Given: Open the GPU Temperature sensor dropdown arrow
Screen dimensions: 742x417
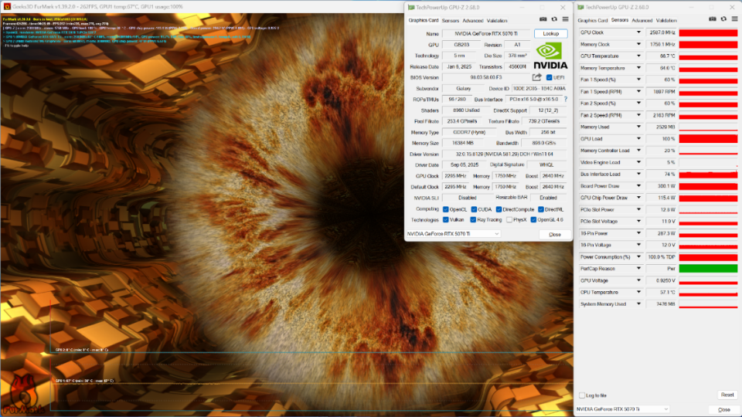Looking at the screenshot, I should click(638, 56).
